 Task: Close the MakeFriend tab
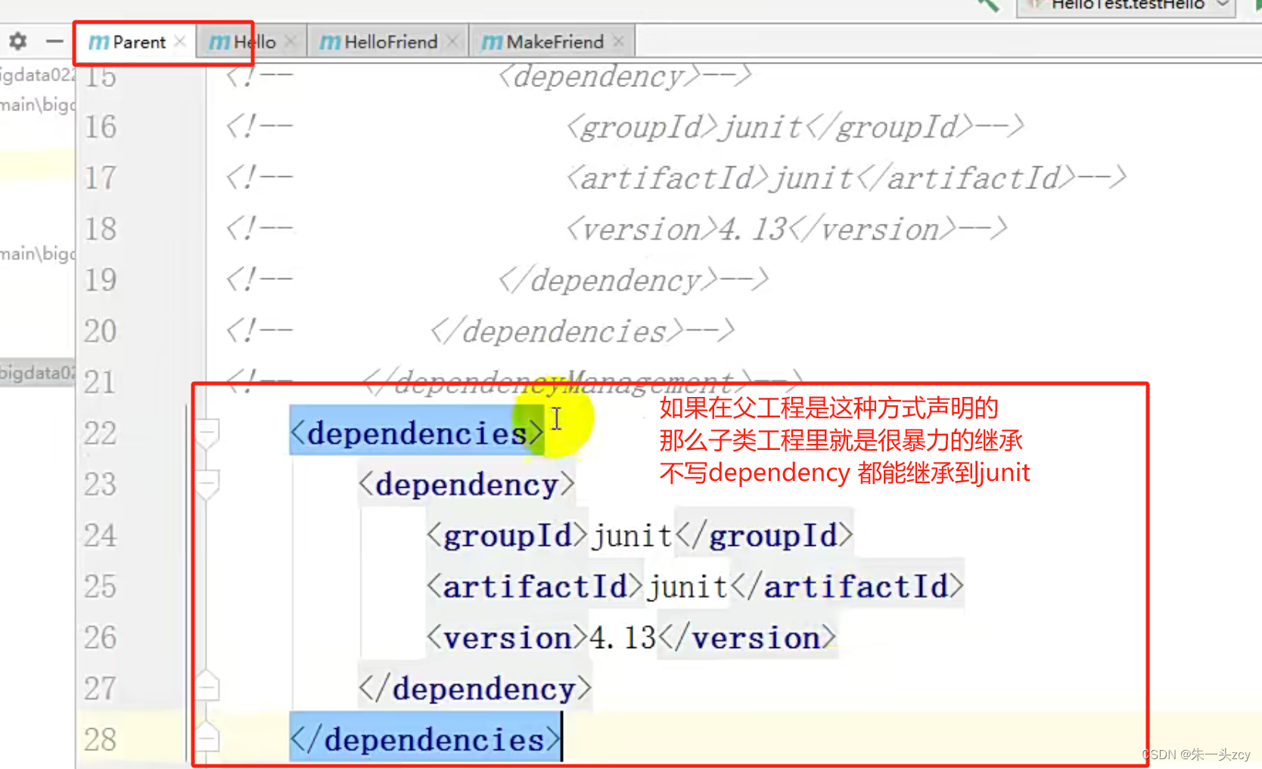click(x=619, y=42)
